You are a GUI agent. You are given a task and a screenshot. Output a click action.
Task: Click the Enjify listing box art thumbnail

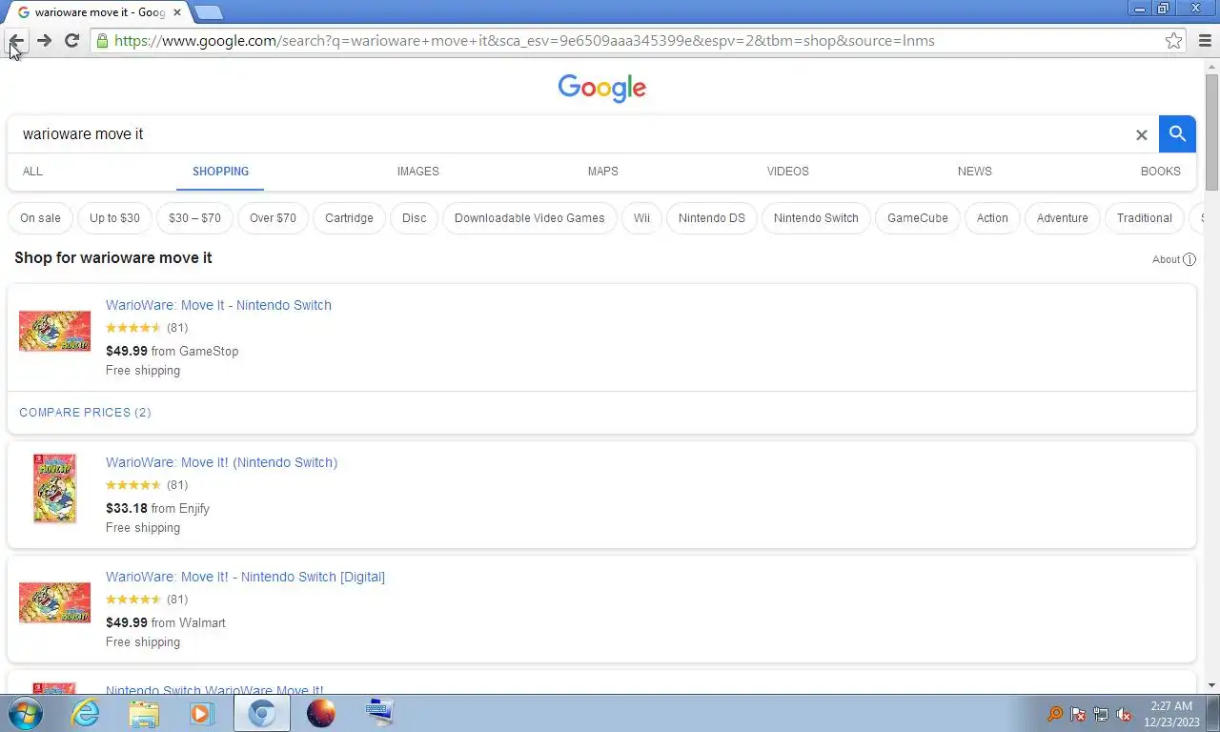[54, 488]
